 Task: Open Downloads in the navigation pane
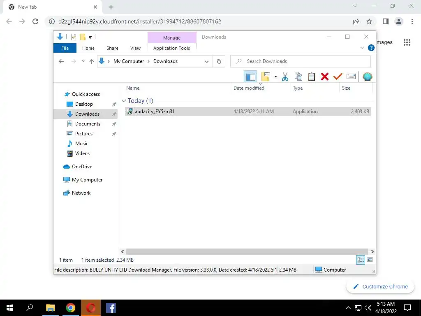click(x=87, y=114)
